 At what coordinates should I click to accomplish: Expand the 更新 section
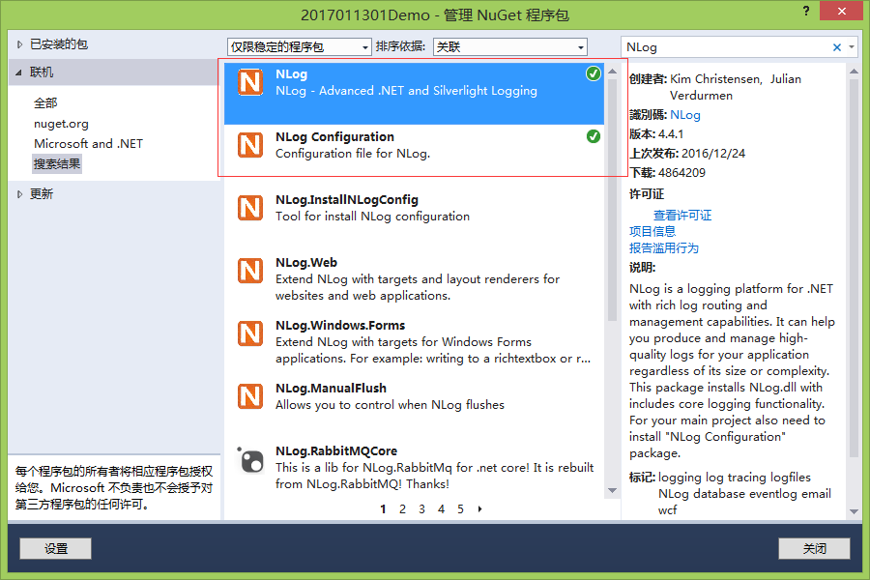pyautogui.click(x=19, y=194)
